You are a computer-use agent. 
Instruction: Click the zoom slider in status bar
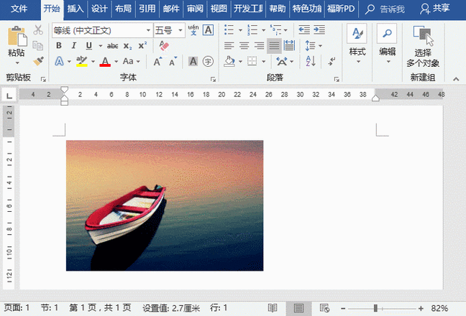pyautogui.click(x=375, y=308)
